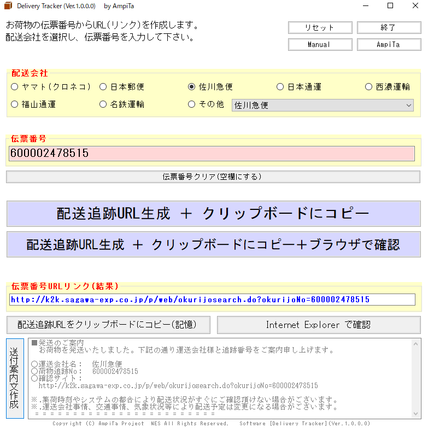Click 配送追跡URL生成 + クリップボードにコピー button

click(214, 214)
